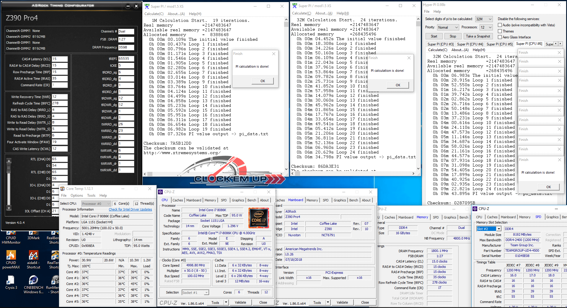The height and width of the screenshot is (308, 567).
Task: Open Processors dropdown showing 12
Action: point(486,27)
